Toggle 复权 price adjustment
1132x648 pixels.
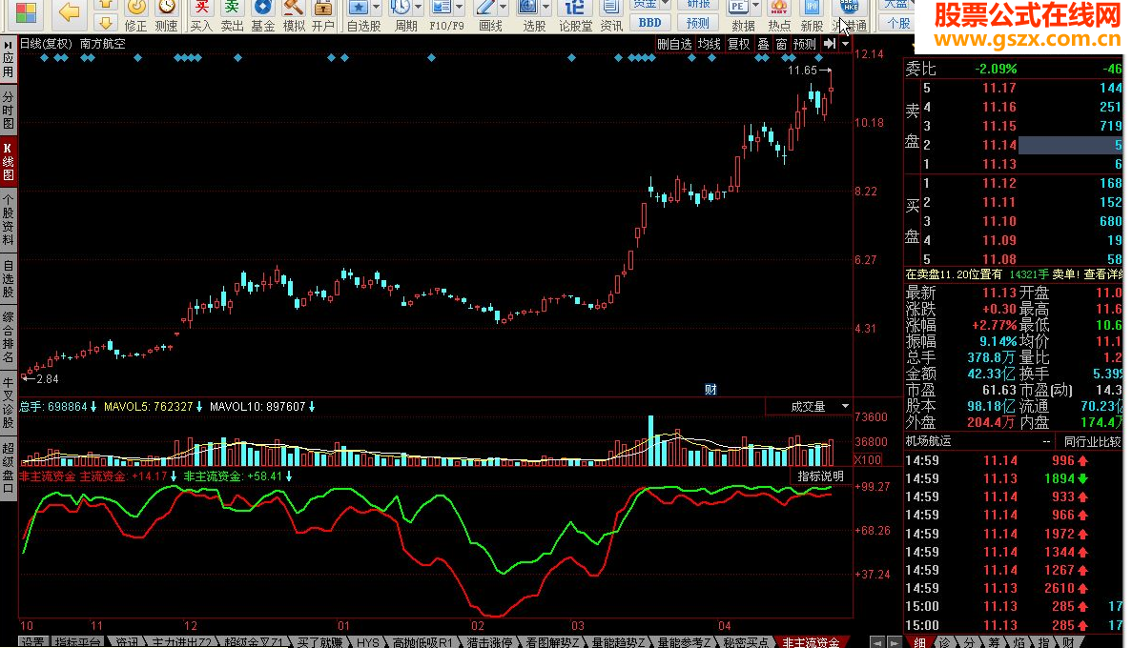coord(738,44)
